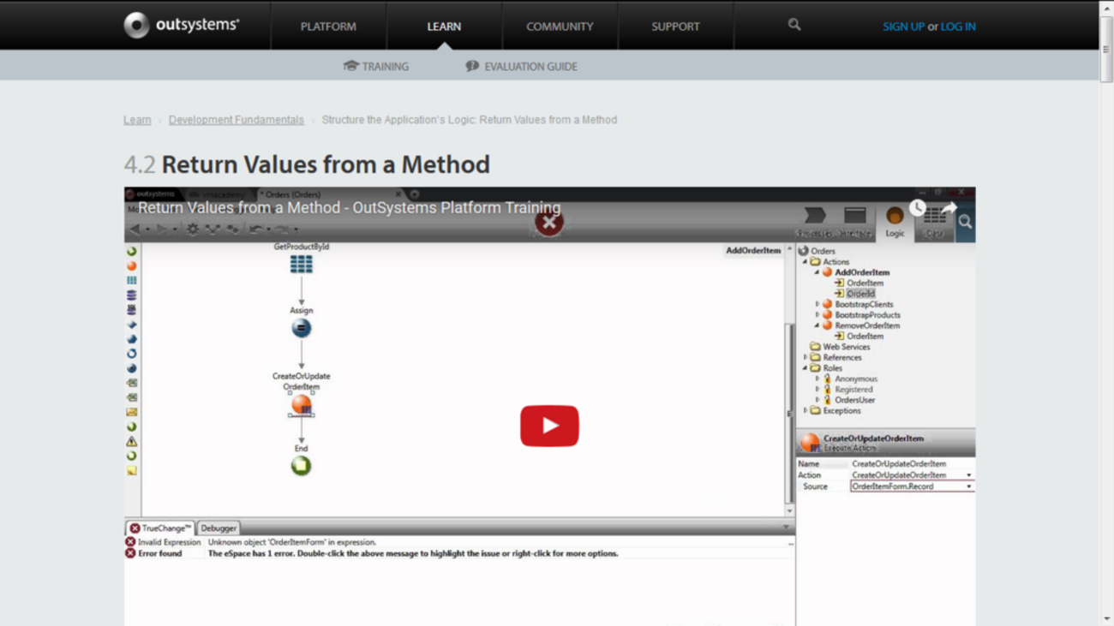
Task: Select the OrdersUser role
Action: tap(855, 400)
